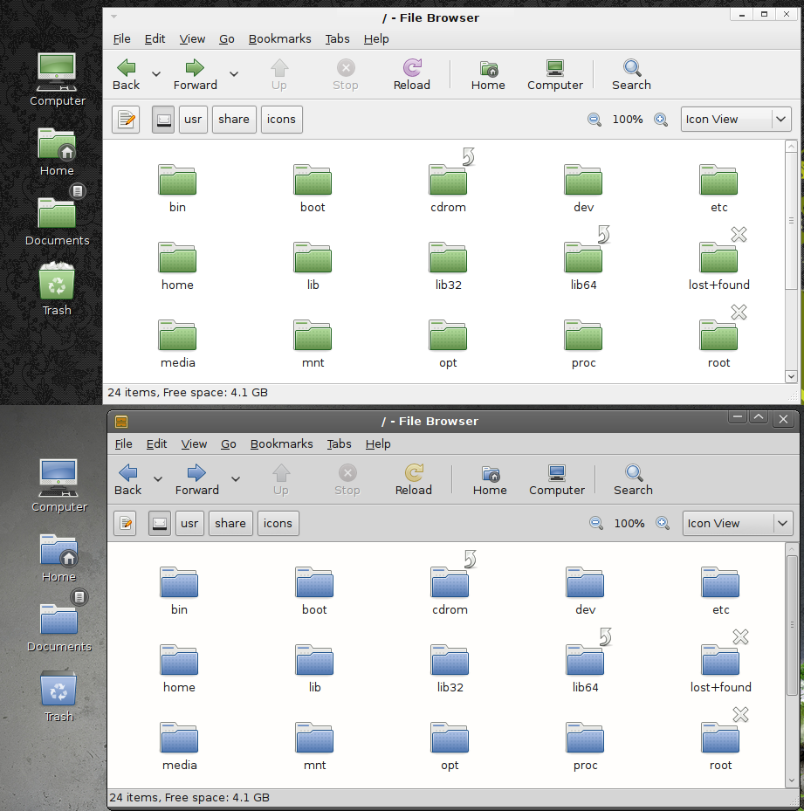
Task: Click Computer icon in bottom File Browser toolbar
Action: point(557,473)
